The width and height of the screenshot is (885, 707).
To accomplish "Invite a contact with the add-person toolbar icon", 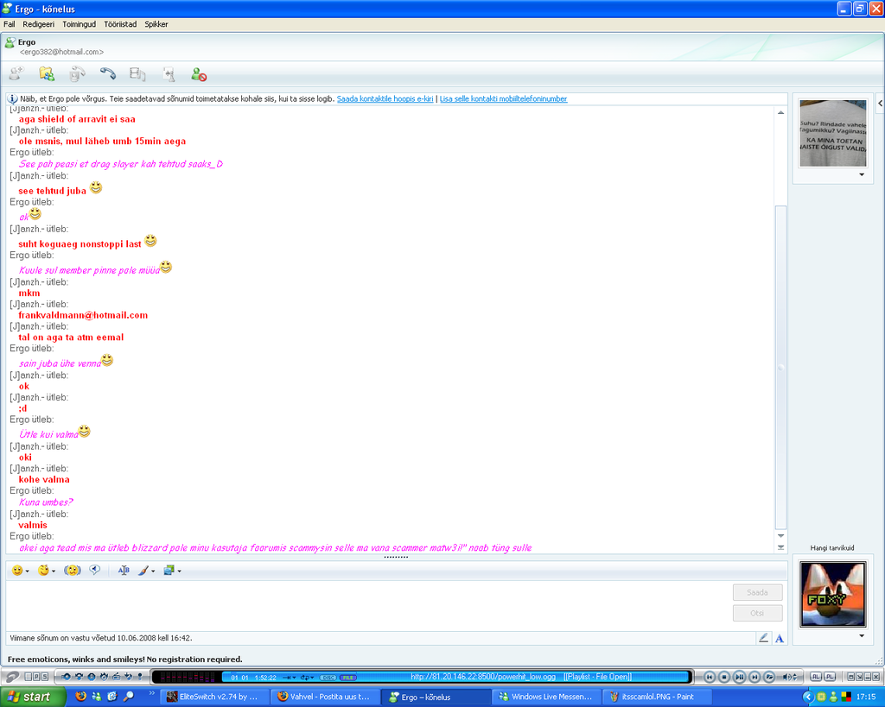I will coord(15,73).
